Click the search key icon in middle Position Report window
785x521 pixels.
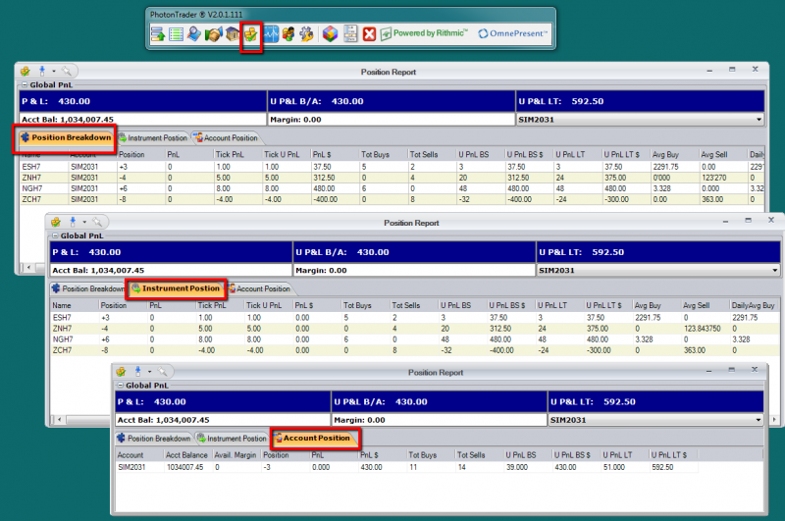coord(97,222)
